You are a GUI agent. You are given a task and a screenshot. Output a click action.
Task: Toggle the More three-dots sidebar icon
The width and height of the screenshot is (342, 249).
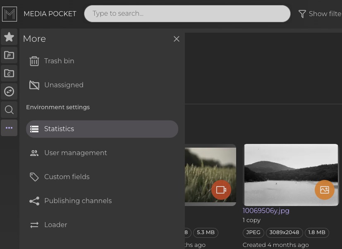click(9, 128)
